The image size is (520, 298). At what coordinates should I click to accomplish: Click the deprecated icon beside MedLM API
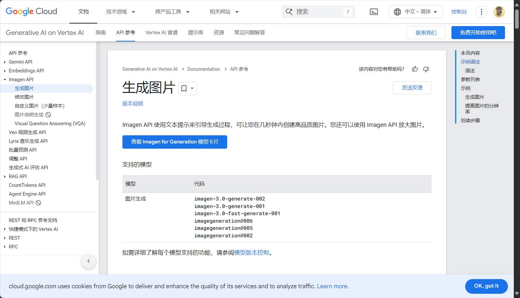(38, 203)
